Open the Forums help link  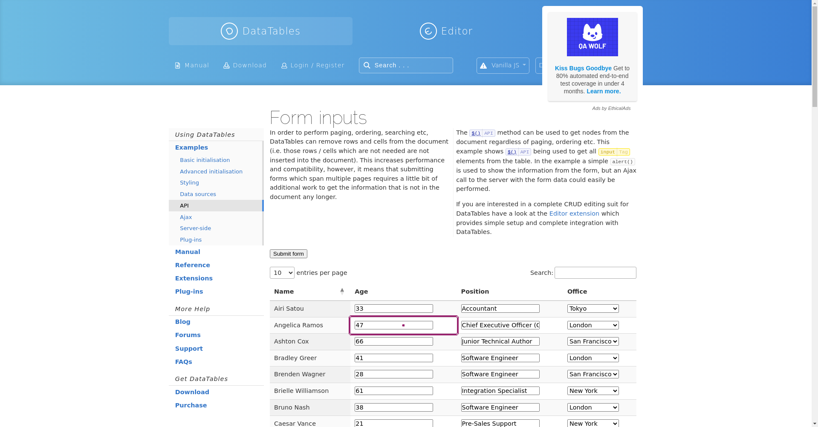[x=188, y=335]
